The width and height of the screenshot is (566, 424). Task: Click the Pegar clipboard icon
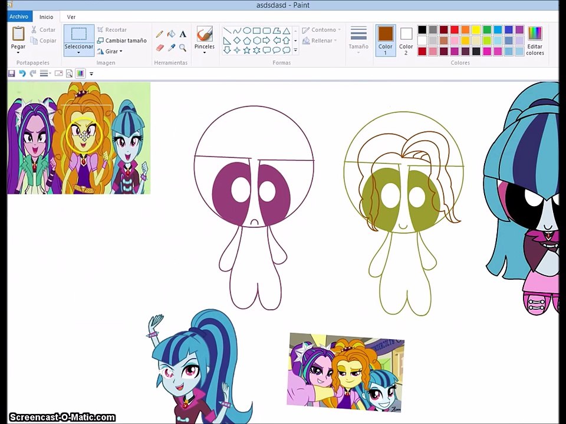coord(18,34)
